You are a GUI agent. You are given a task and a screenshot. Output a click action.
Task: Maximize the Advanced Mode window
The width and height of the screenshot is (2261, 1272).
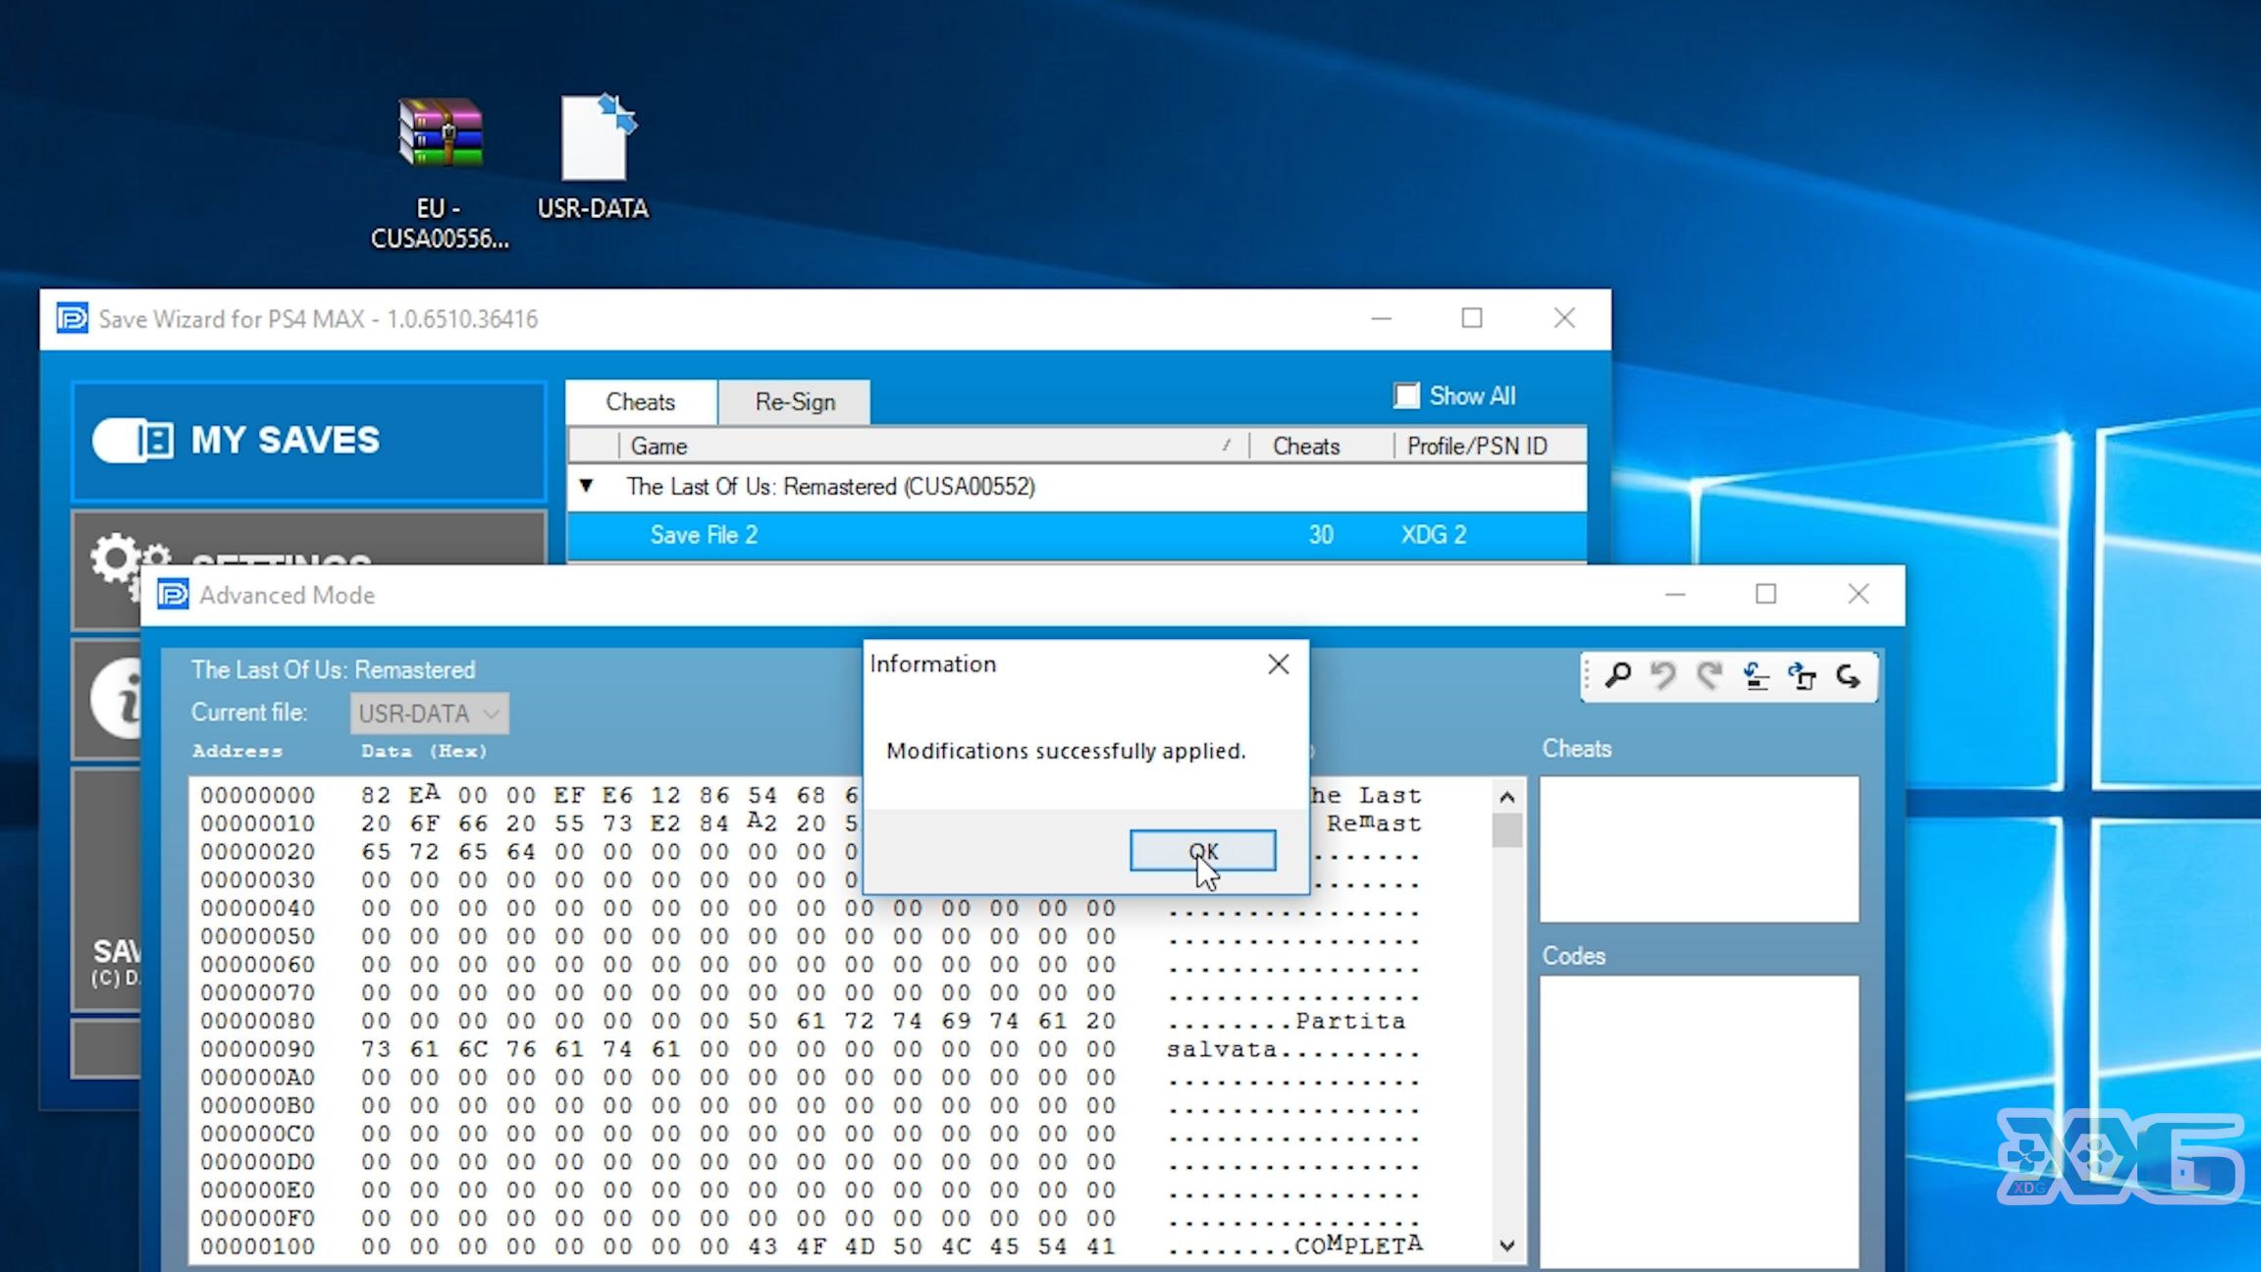click(x=1766, y=595)
